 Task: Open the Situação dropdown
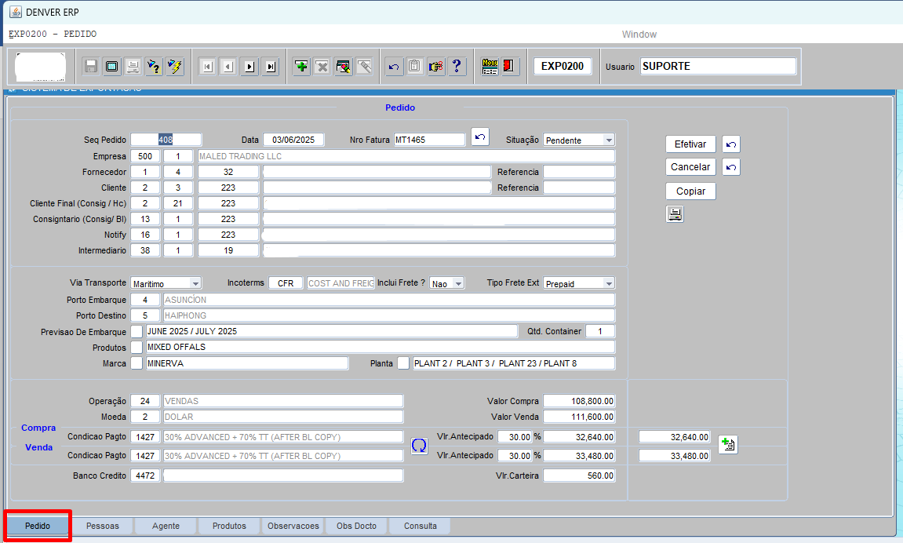(608, 140)
